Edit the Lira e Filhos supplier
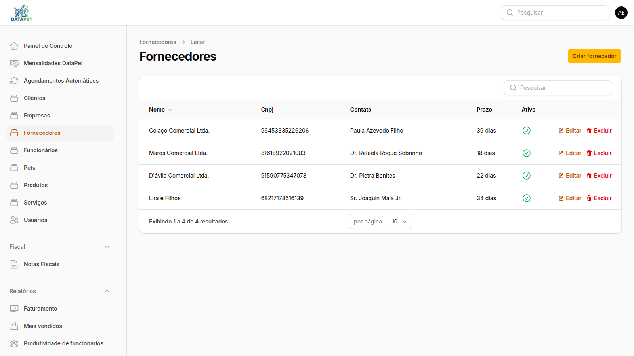 (x=570, y=198)
